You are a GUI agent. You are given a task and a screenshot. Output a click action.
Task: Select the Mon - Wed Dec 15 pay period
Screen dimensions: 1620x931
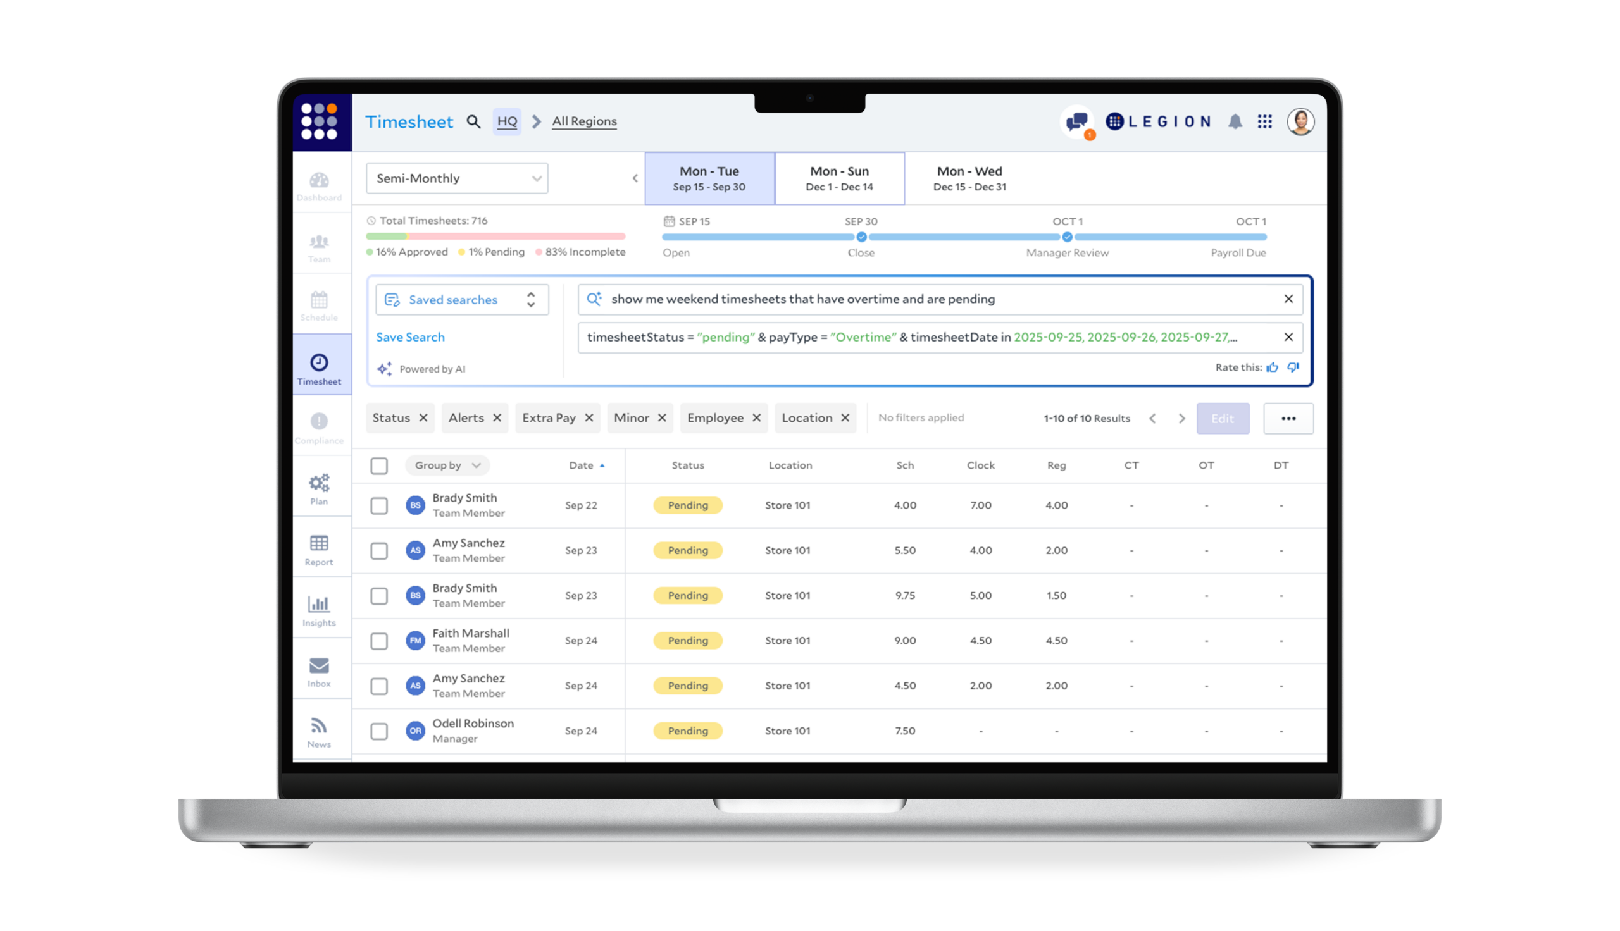click(968, 178)
